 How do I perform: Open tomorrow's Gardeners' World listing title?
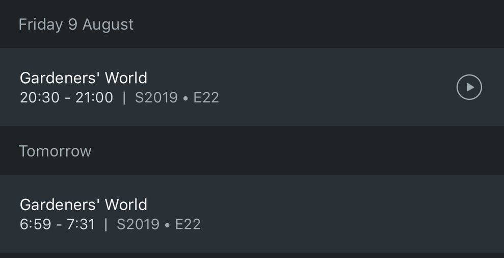pyautogui.click(x=84, y=204)
